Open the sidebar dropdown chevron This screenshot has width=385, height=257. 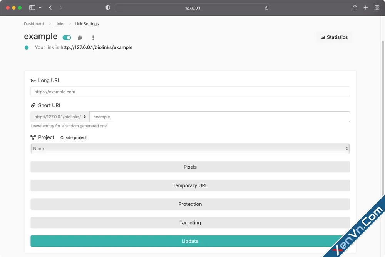point(40,8)
